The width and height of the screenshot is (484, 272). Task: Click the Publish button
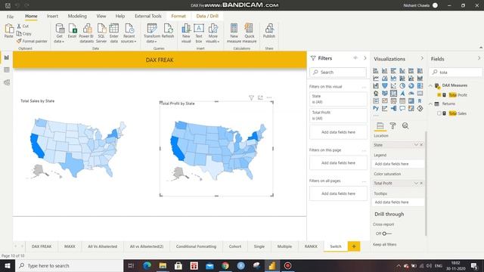point(269,31)
